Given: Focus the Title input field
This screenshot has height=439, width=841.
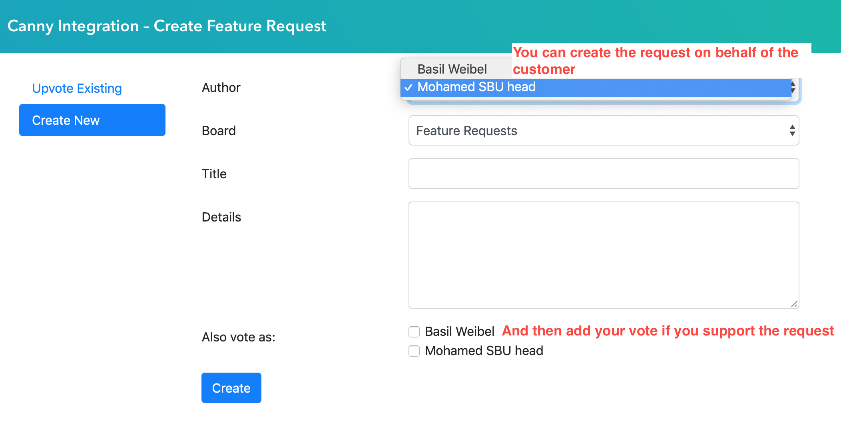Looking at the screenshot, I should [604, 174].
